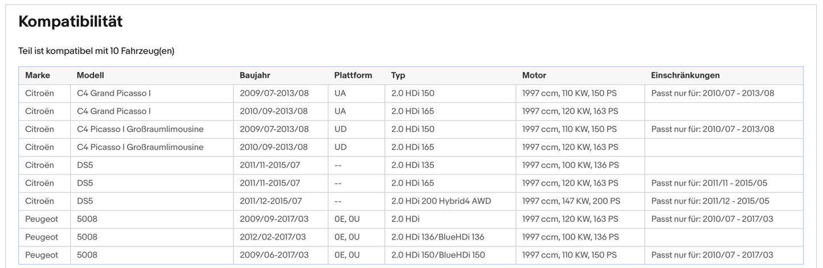This screenshot has height=268, width=823.
Task: Click the '2.0 HDi 135' type cell
Action: point(412,165)
